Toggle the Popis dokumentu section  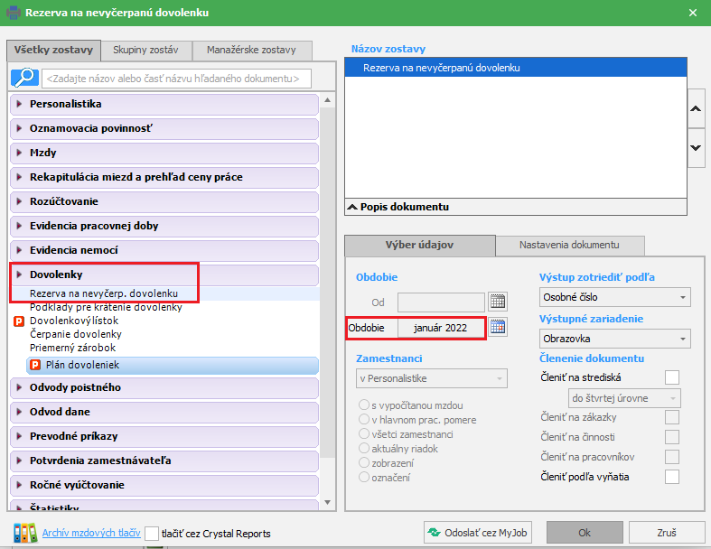[x=516, y=207]
